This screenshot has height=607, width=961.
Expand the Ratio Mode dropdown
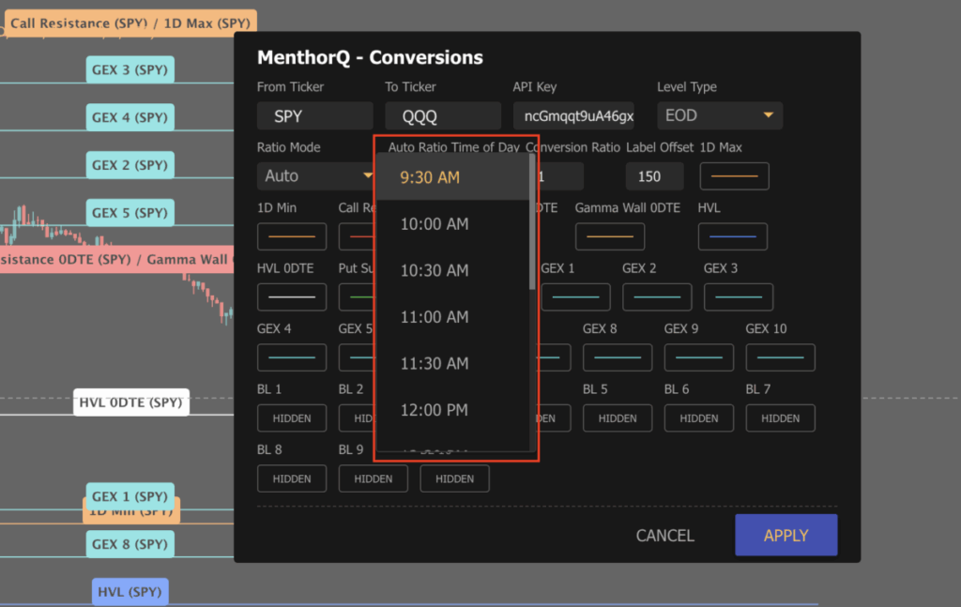(314, 175)
